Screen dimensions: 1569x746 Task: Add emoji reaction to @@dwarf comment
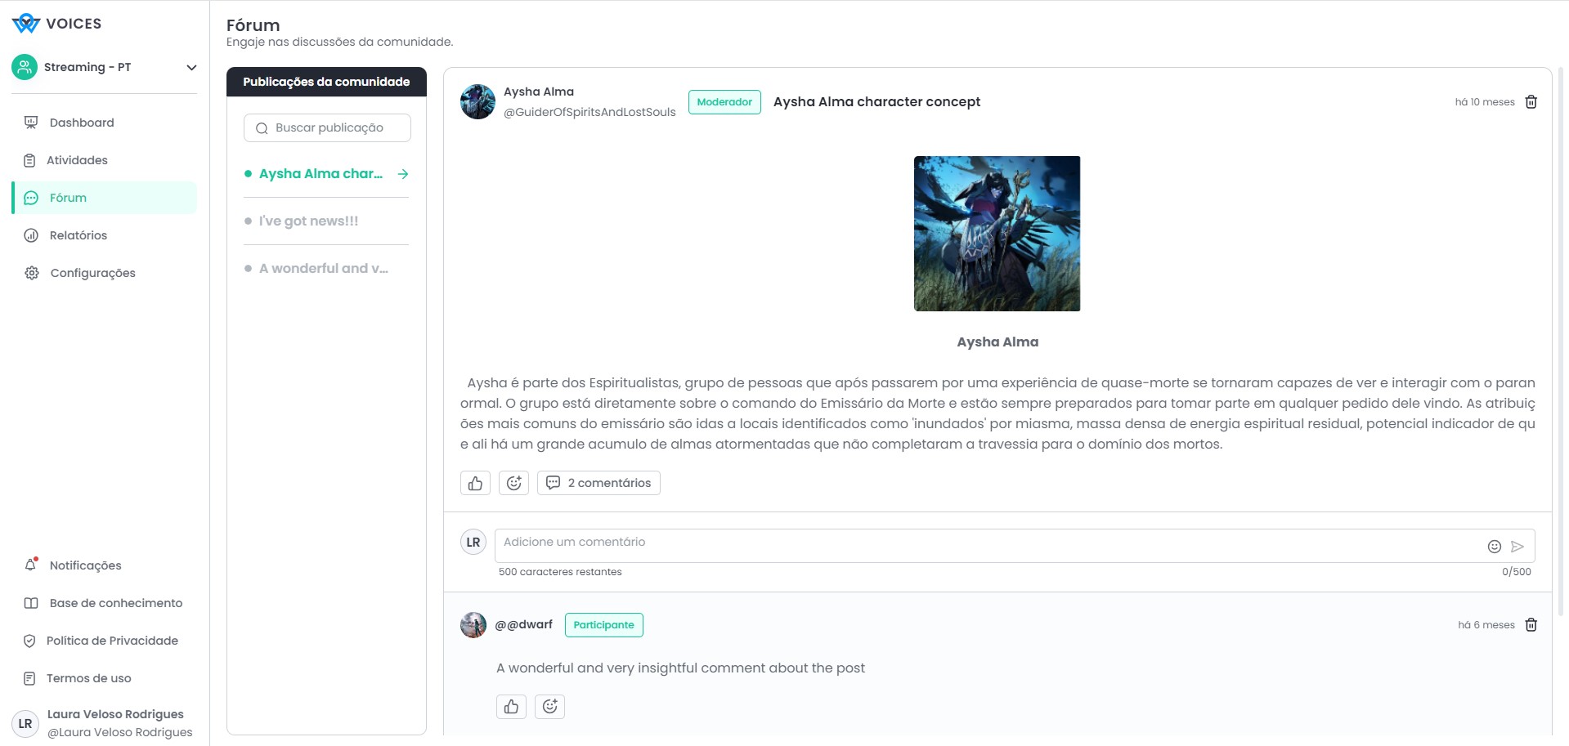pos(549,707)
